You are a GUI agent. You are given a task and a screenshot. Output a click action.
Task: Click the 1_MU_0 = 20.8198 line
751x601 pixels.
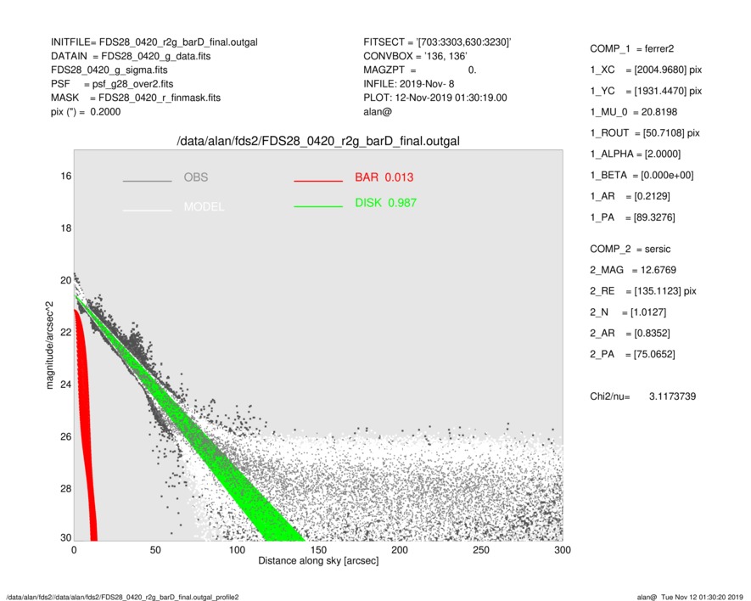click(x=634, y=112)
